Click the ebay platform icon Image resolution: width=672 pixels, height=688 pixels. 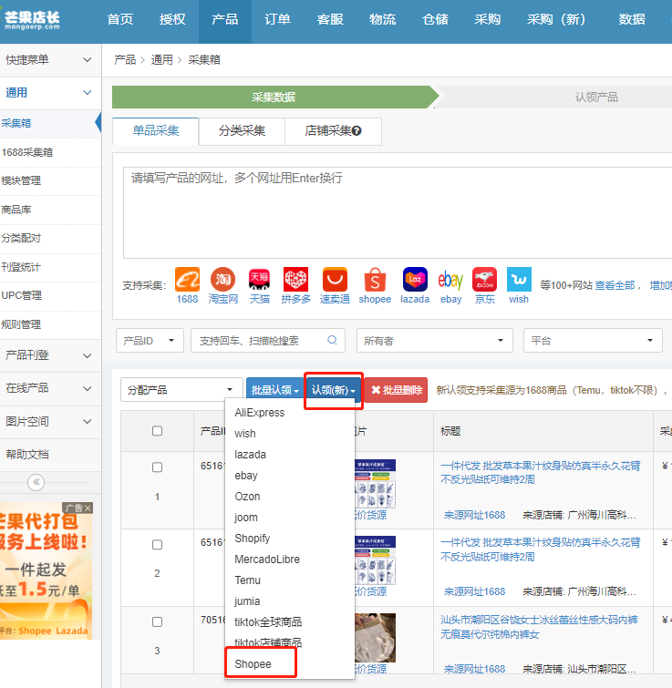450,280
